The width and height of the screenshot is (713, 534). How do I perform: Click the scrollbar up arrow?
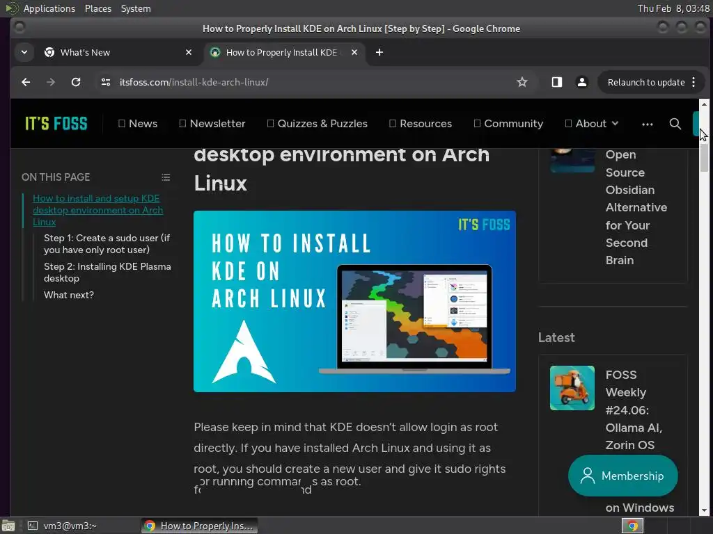704,104
